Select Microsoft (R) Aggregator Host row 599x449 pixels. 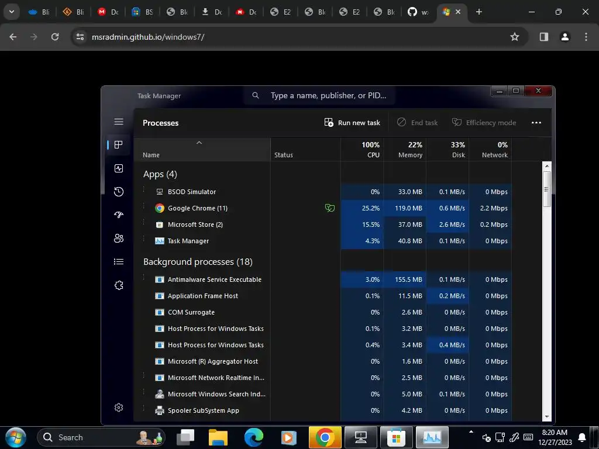[x=322, y=361]
